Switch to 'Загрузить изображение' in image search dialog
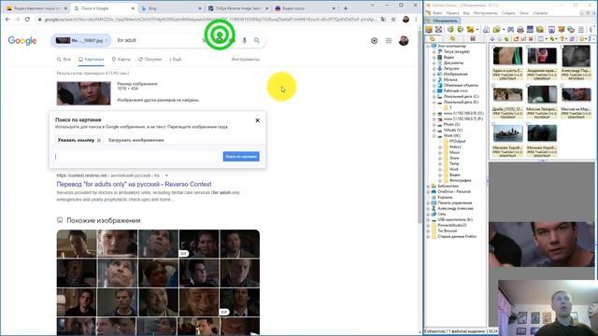The image size is (598, 336). click(136, 140)
